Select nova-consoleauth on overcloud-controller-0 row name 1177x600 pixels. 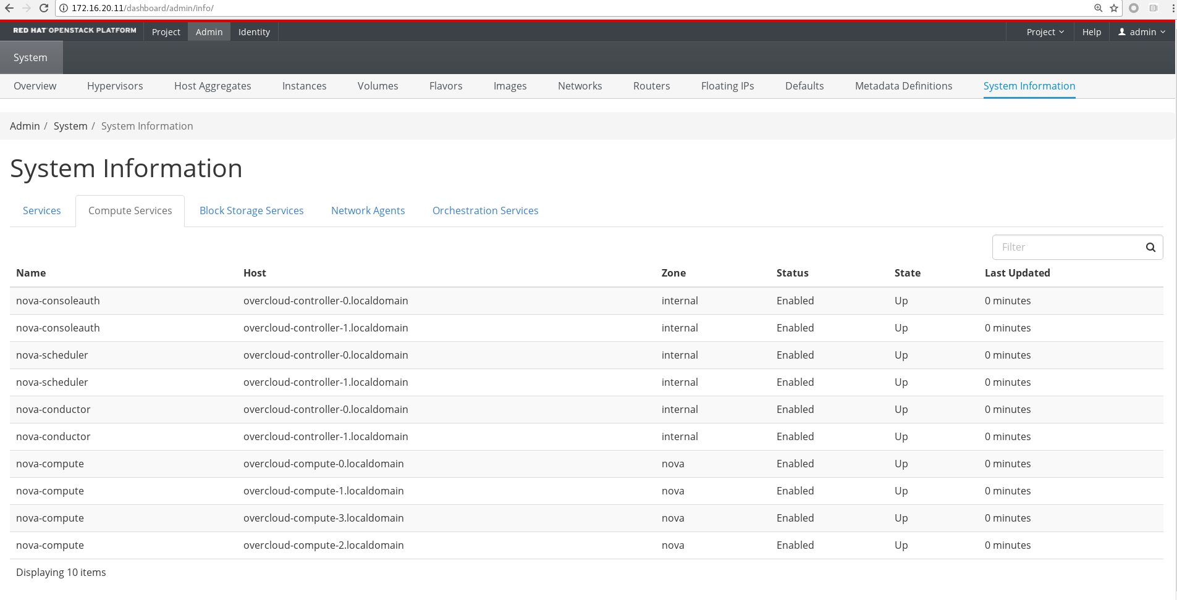coord(58,301)
